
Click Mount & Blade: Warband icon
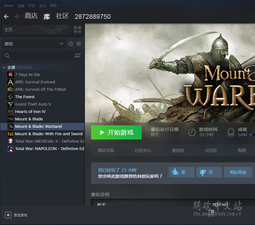coord(10,127)
